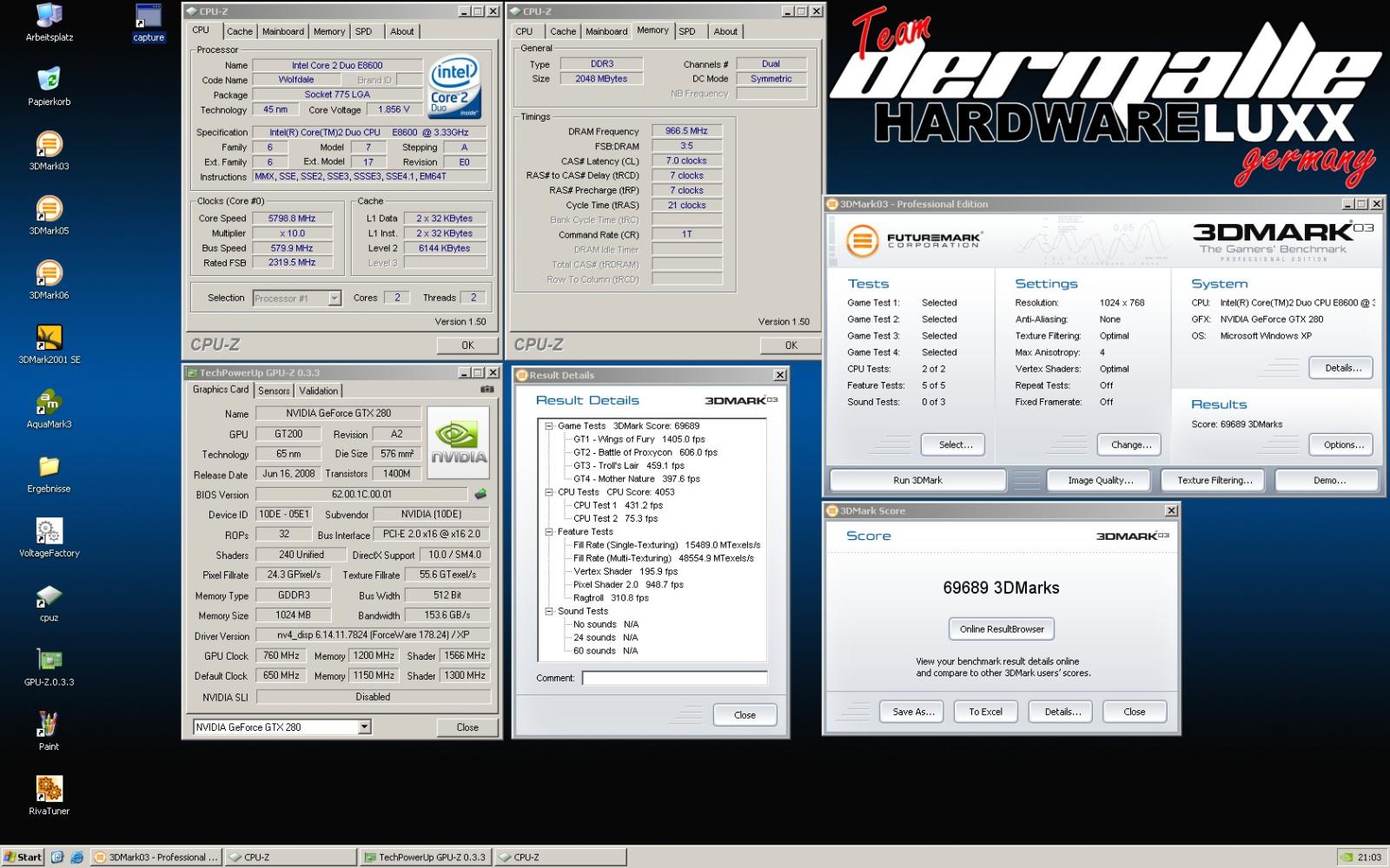Open About tab in the first CPU-Z window
This screenshot has width=1390, height=868.
(x=401, y=31)
